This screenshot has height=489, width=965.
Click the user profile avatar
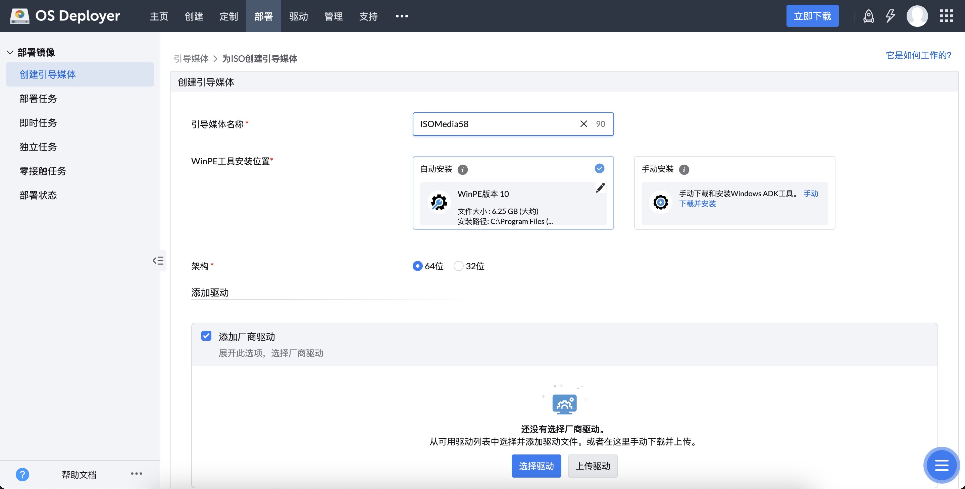(x=917, y=16)
